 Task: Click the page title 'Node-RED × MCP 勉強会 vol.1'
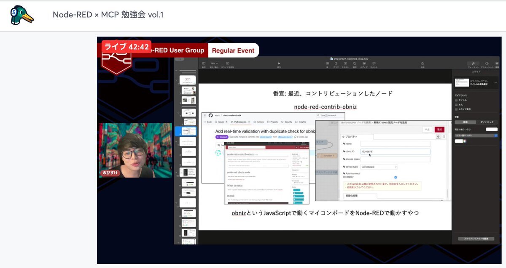(108, 15)
